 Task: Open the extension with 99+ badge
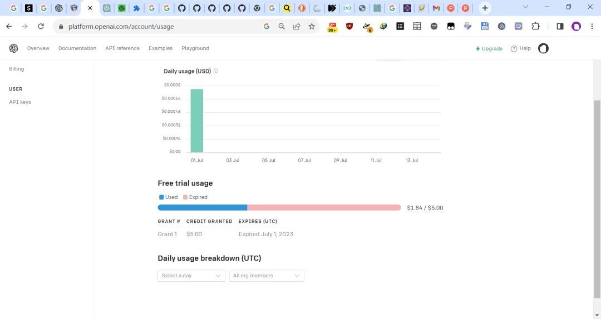(x=332, y=27)
